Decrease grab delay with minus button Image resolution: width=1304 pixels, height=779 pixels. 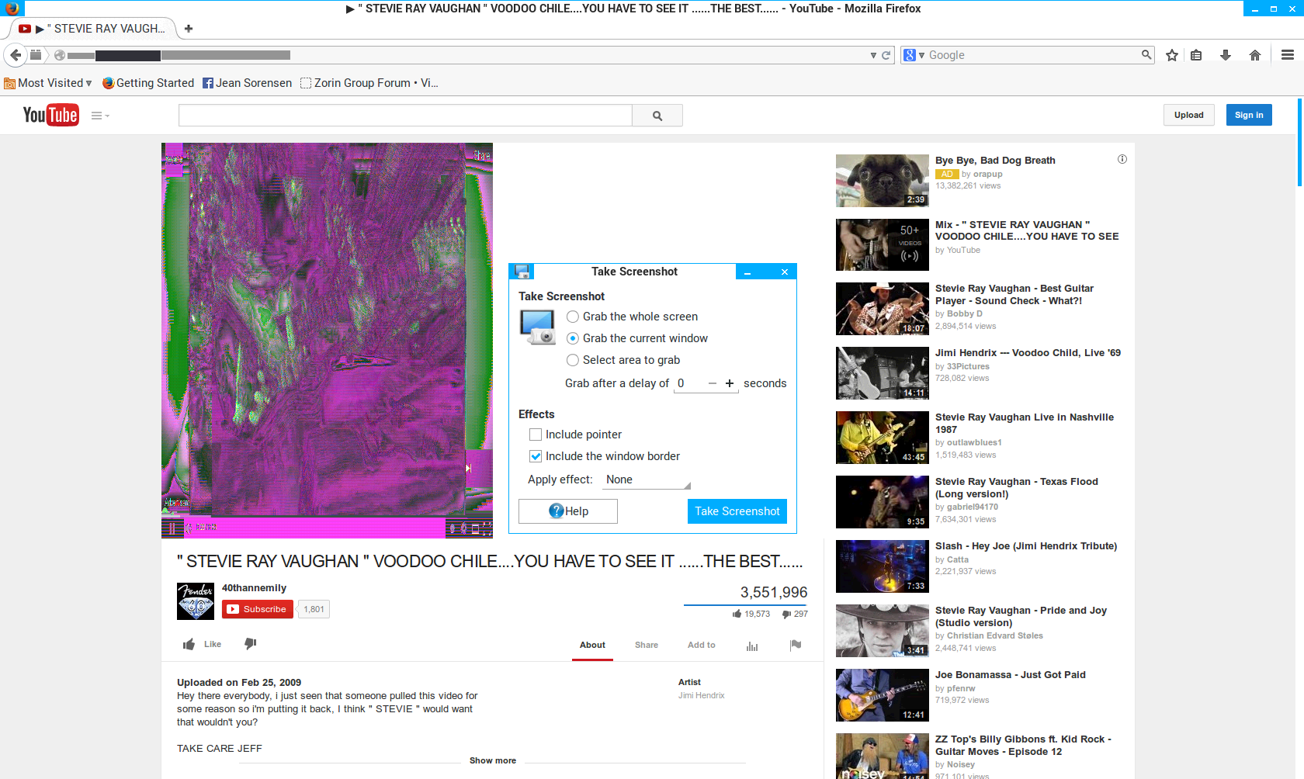[713, 383]
